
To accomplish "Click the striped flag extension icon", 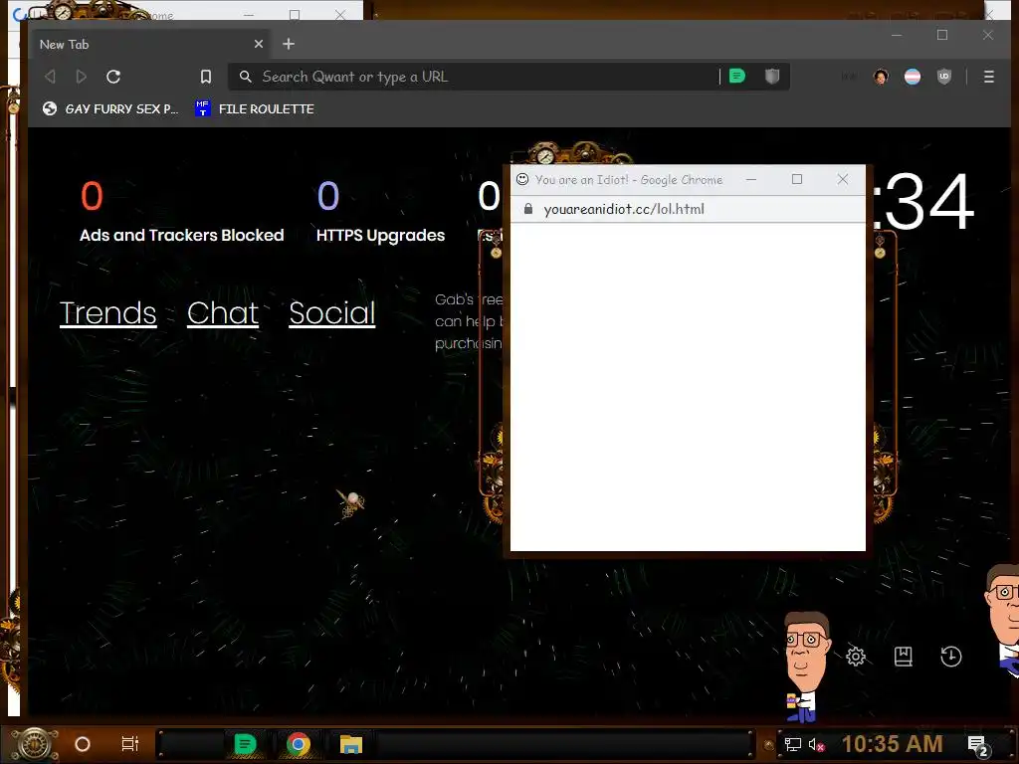I will click(x=913, y=77).
